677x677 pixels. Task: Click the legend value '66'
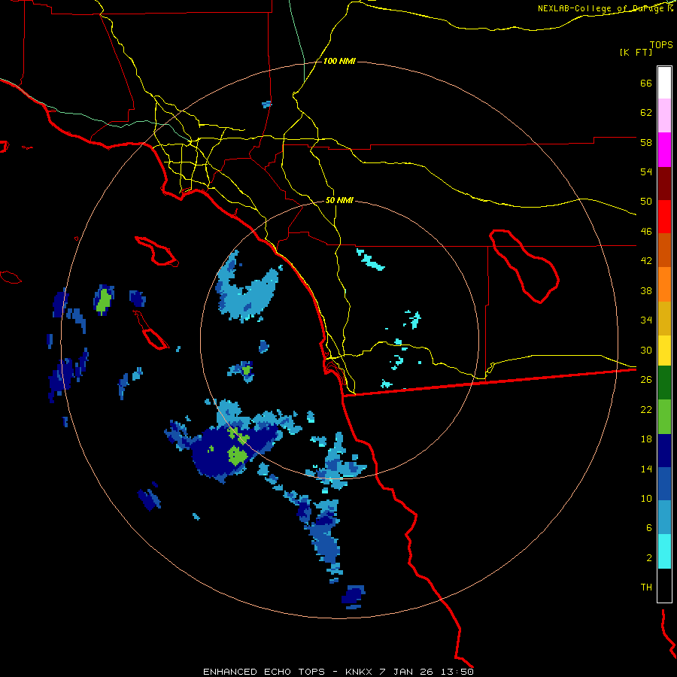[646, 83]
